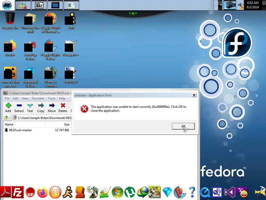Select the AIM desktop icon
Viewport: 266px width, 200px height.
[x=71, y=21]
